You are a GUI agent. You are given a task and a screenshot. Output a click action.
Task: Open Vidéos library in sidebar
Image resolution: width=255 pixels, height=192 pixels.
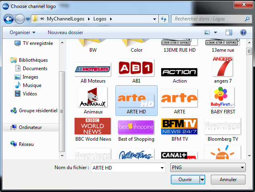(26, 94)
